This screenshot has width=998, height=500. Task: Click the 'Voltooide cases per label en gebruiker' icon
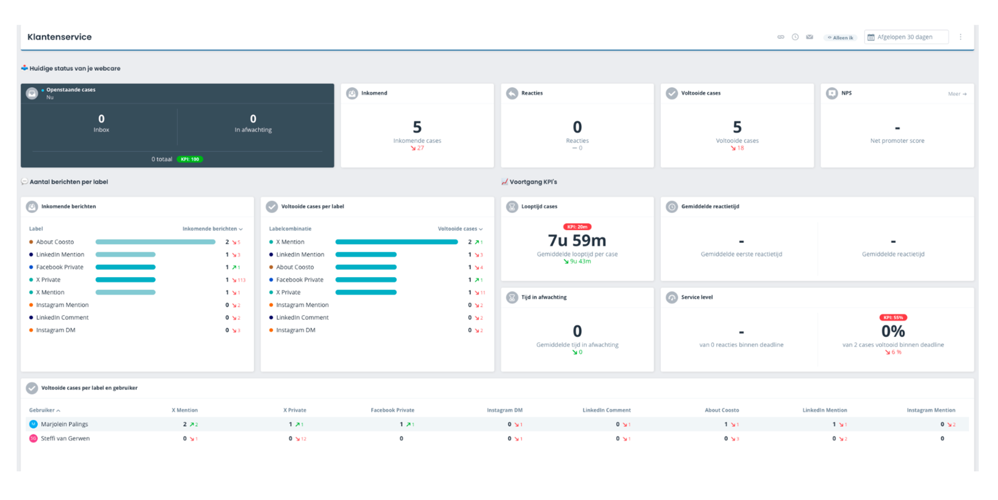coord(32,388)
